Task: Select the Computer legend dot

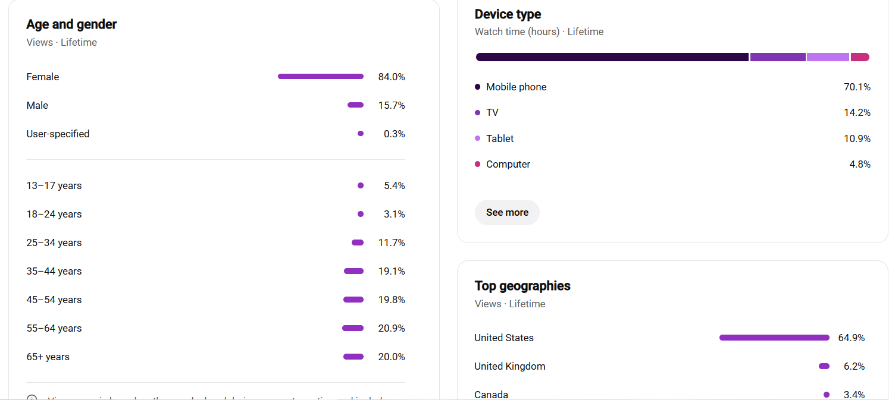Action: 477,164
